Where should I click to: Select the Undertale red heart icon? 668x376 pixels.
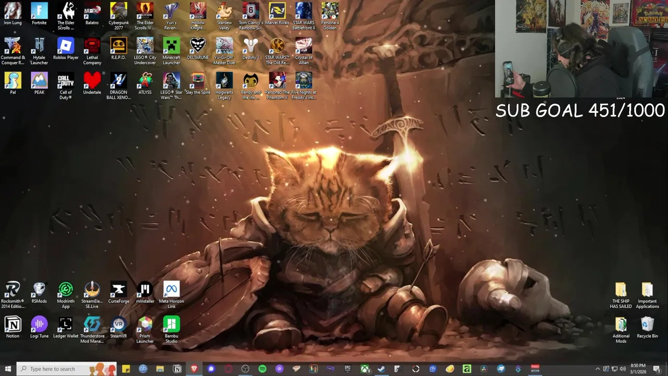click(92, 84)
